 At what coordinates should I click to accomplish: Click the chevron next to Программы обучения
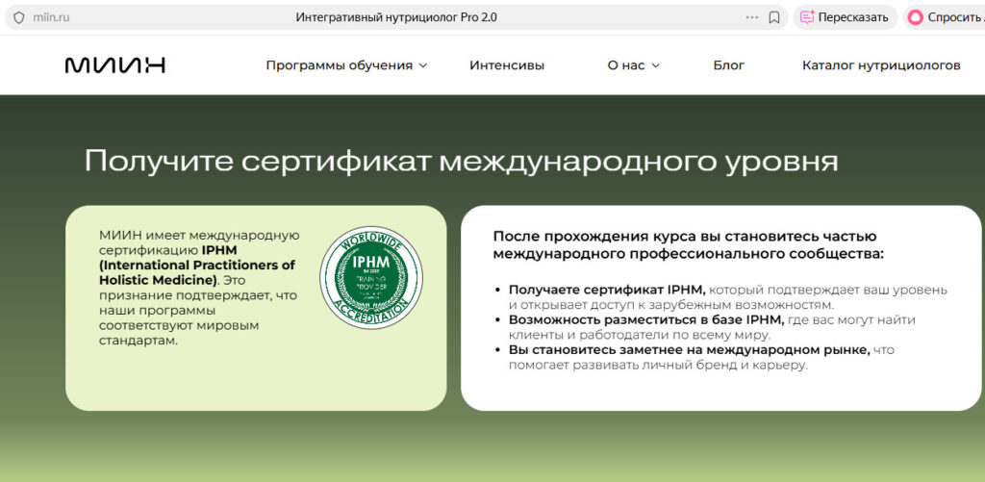[423, 65]
